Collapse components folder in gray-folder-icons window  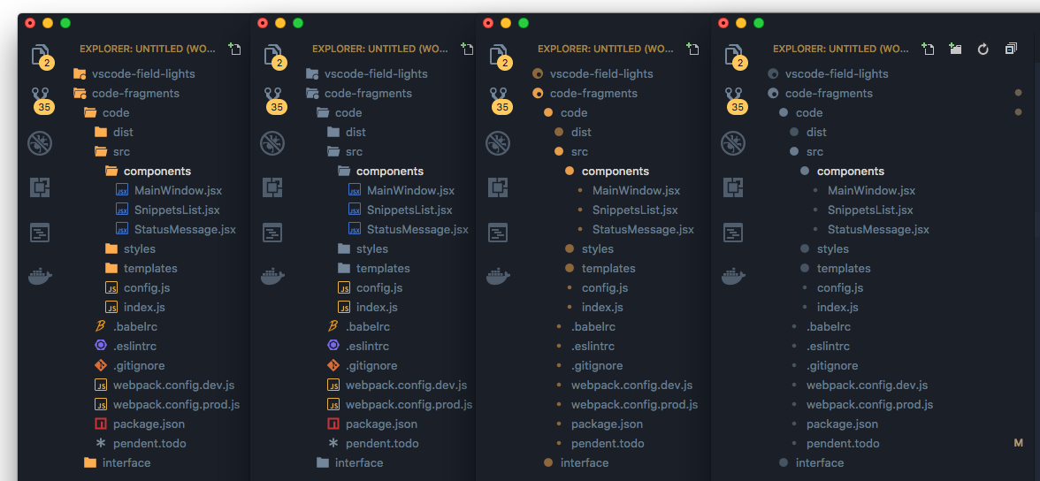pyautogui.click(x=379, y=172)
